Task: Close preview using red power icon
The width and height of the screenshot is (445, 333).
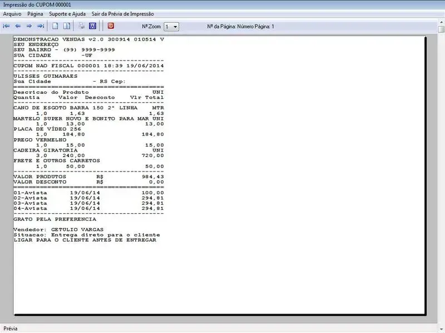Action: click(111, 26)
